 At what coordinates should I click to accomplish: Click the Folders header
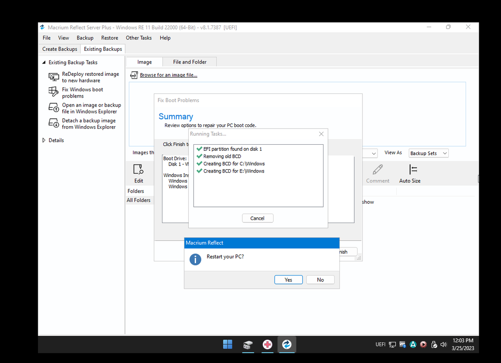(136, 191)
